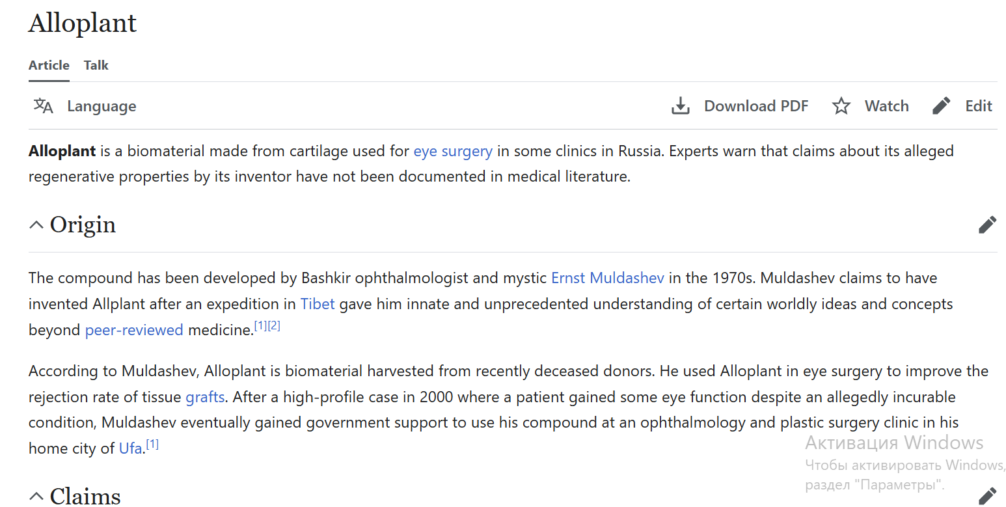Viewport: 1006px width, 507px height.
Task: Open the Ufa city link
Action: [130, 448]
